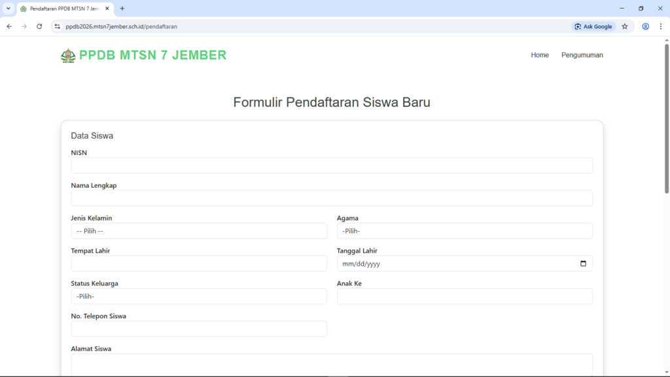
Task: Open the Chrome profile icon
Action: click(x=646, y=27)
